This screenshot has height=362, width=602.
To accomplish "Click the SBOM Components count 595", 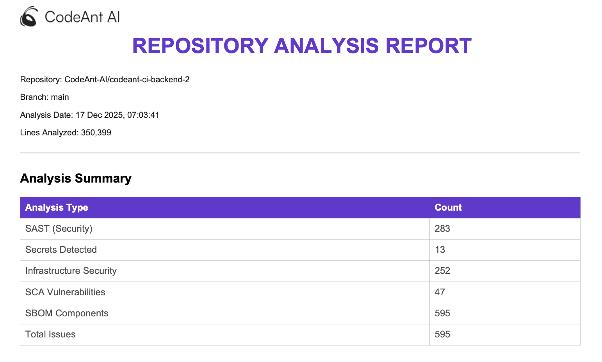I will point(442,313).
